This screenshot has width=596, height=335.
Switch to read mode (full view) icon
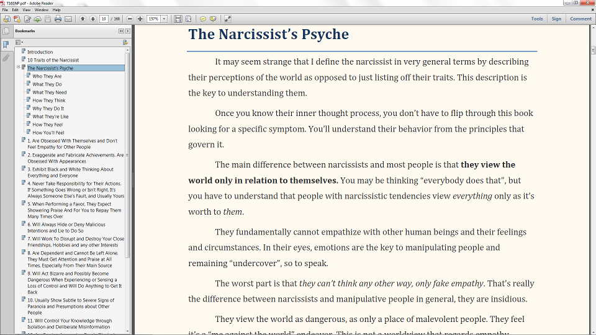228,19
